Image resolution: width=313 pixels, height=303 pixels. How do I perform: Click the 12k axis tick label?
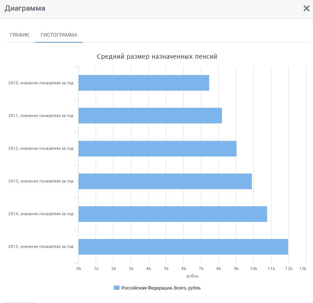coord(289,269)
